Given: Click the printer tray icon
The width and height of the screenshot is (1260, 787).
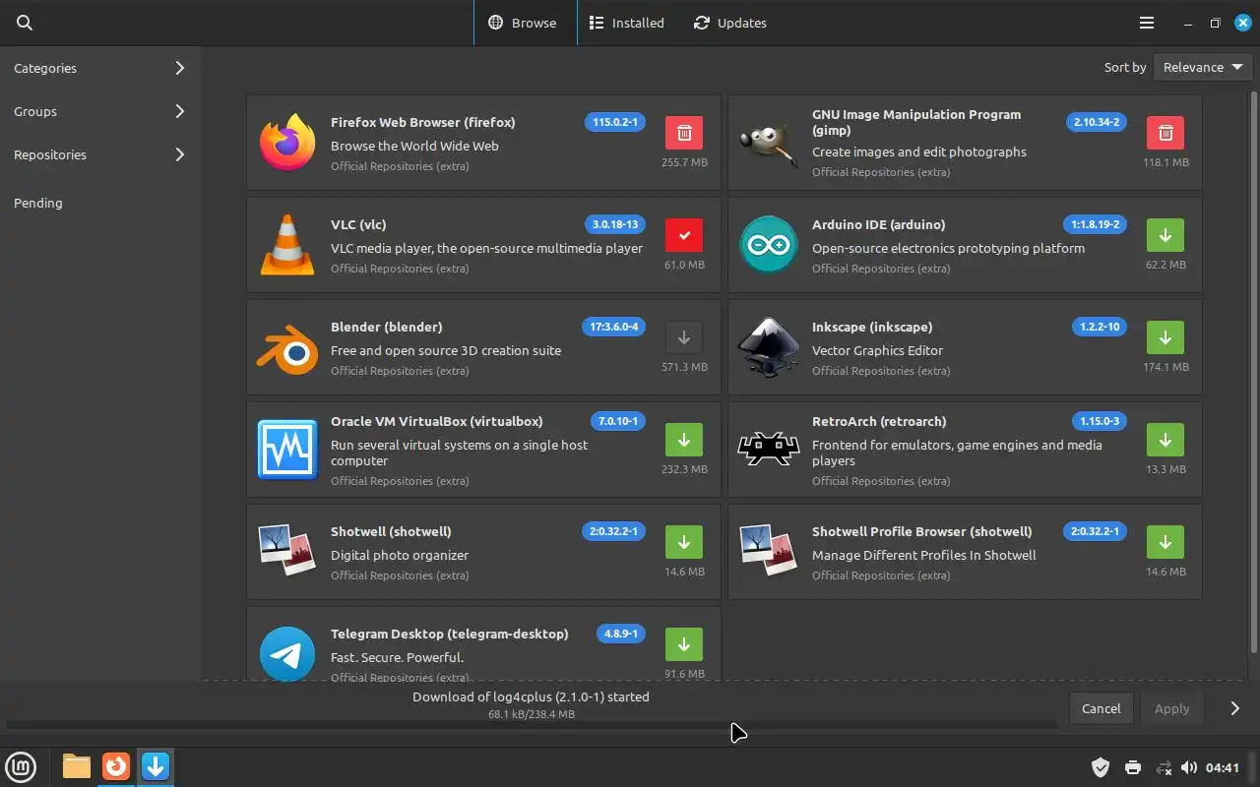Looking at the screenshot, I should [x=1133, y=767].
